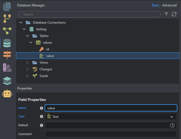Open the files panel in sidebar
The width and height of the screenshot is (181, 139).
7,6
